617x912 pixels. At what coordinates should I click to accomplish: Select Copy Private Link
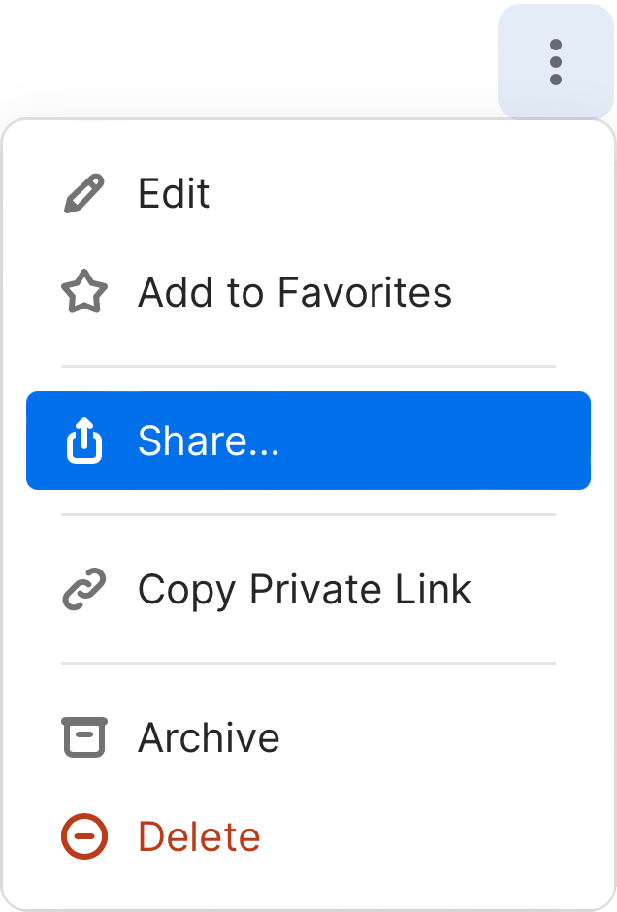click(x=304, y=589)
